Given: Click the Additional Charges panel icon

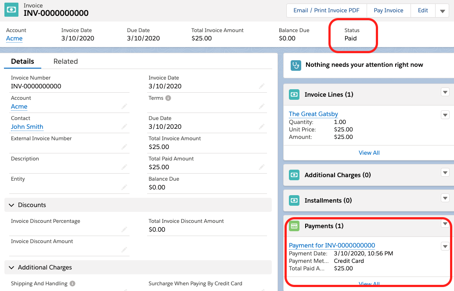Looking at the screenshot, I should point(294,175).
